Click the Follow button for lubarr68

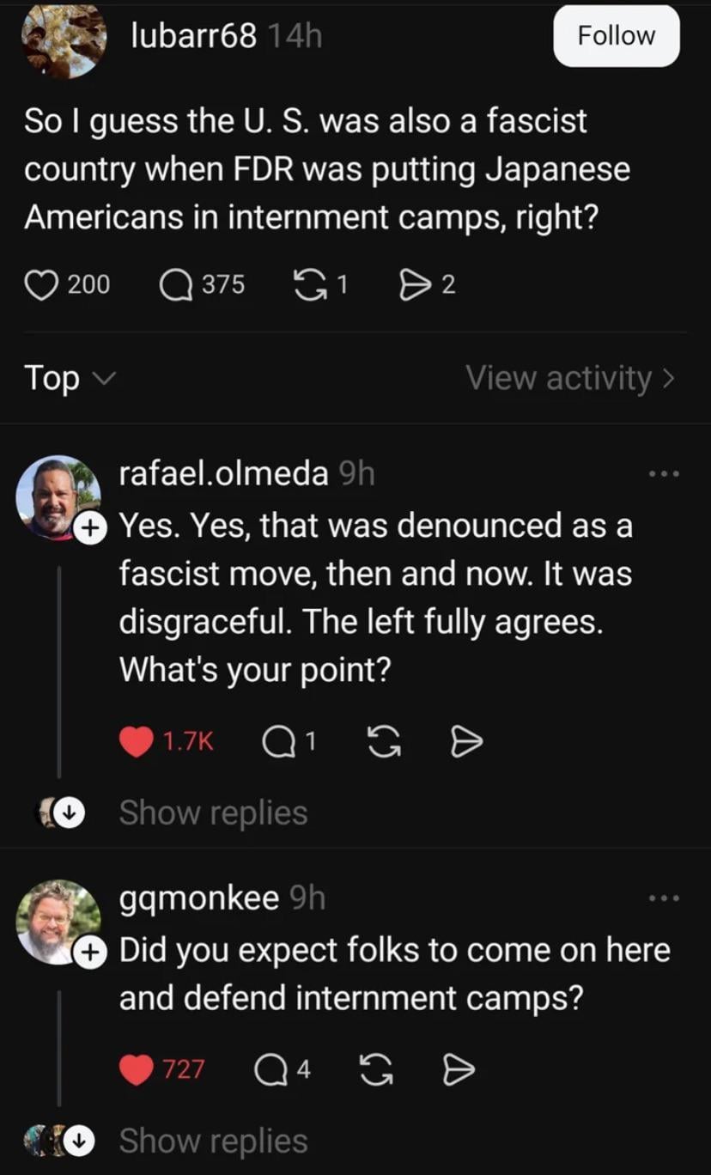tap(616, 36)
